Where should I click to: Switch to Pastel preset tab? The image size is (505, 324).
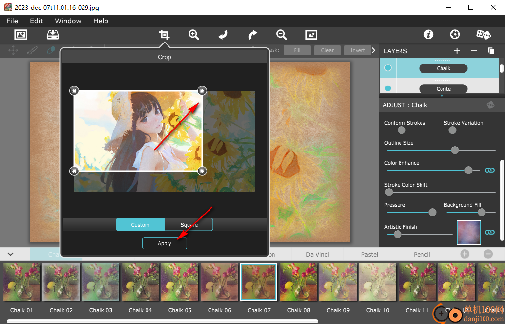tap(369, 255)
